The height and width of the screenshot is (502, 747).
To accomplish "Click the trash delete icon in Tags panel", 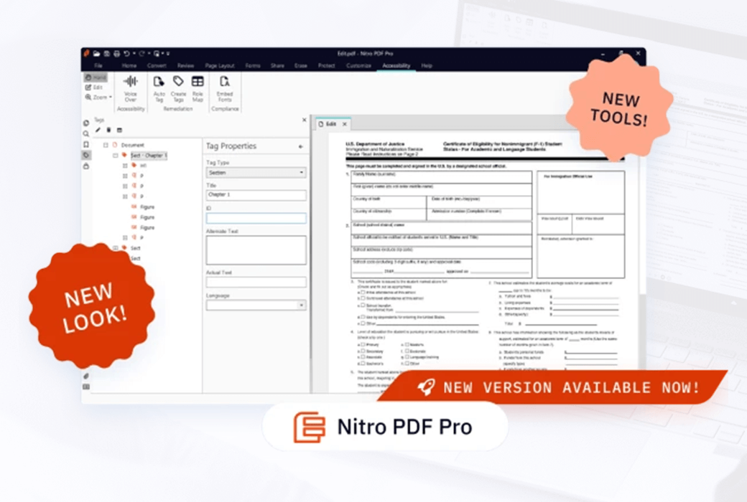I will pyautogui.click(x=108, y=129).
